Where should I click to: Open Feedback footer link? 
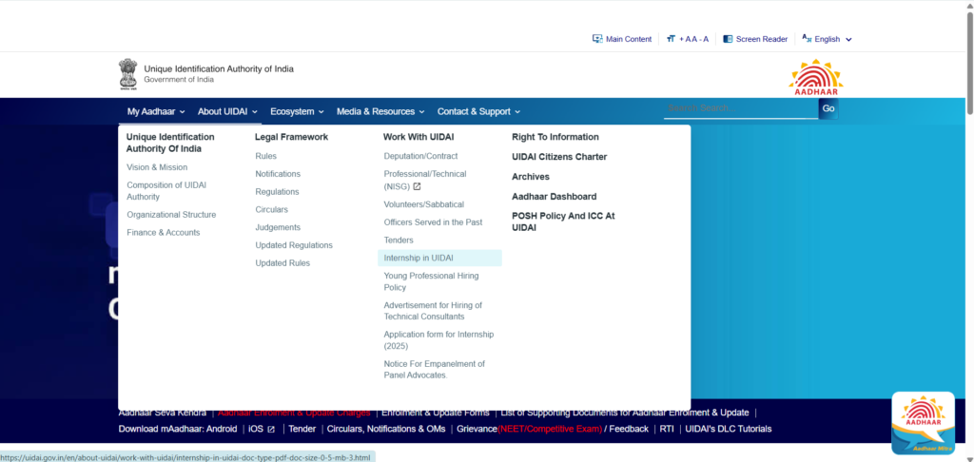[629, 429]
